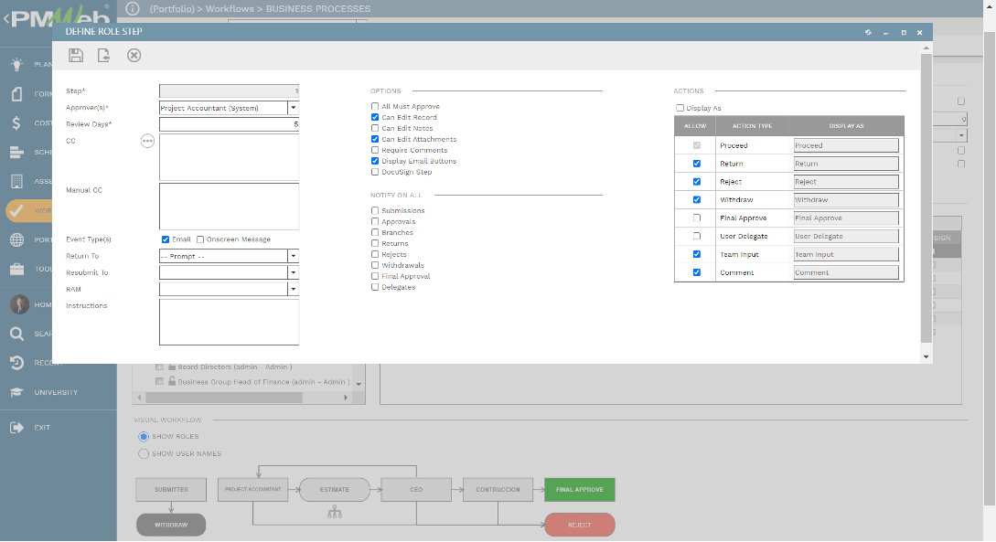Click the dialog's vertical scrollbar down arrow
The width and height of the screenshot is (996, 542).
point(926,356)
